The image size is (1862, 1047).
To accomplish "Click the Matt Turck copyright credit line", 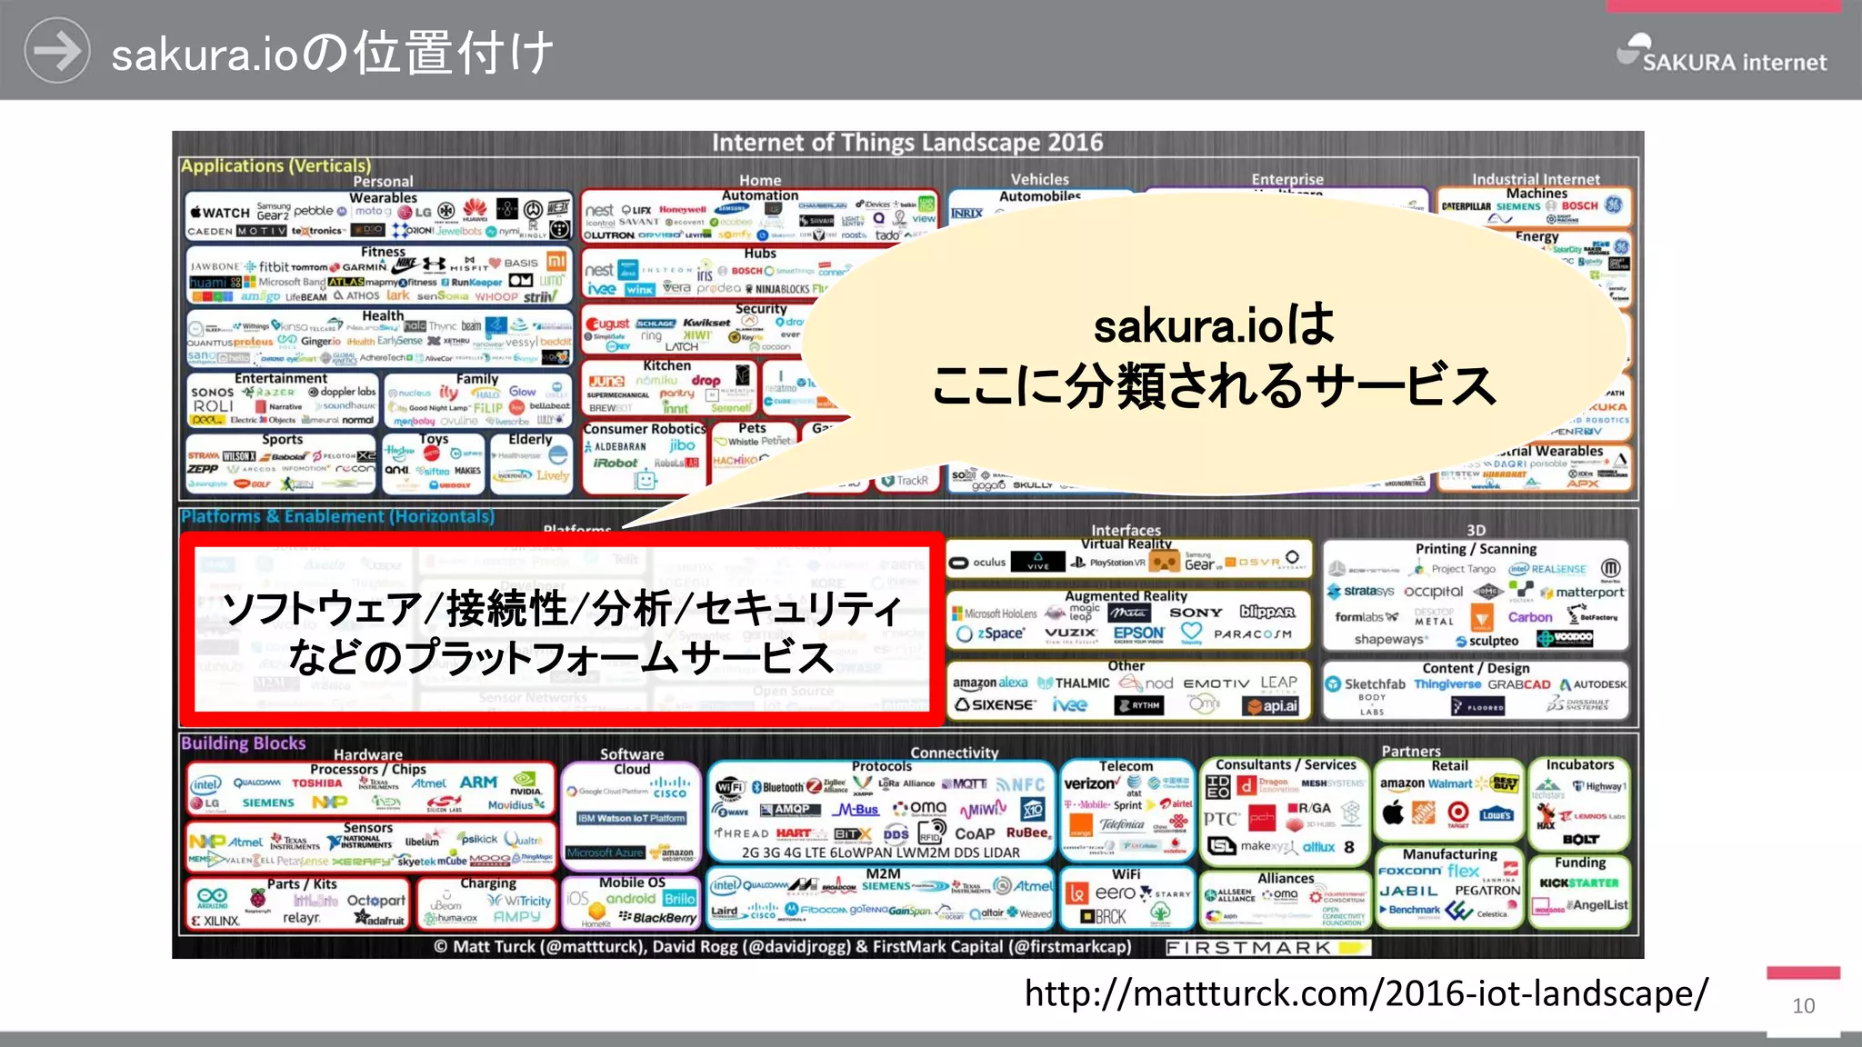I will pyautogui.click(x=783, y=946).
